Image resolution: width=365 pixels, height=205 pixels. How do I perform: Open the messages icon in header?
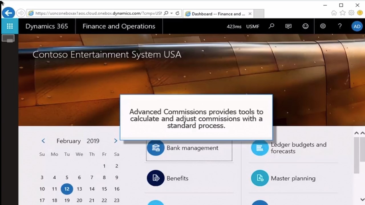point(288,26)
